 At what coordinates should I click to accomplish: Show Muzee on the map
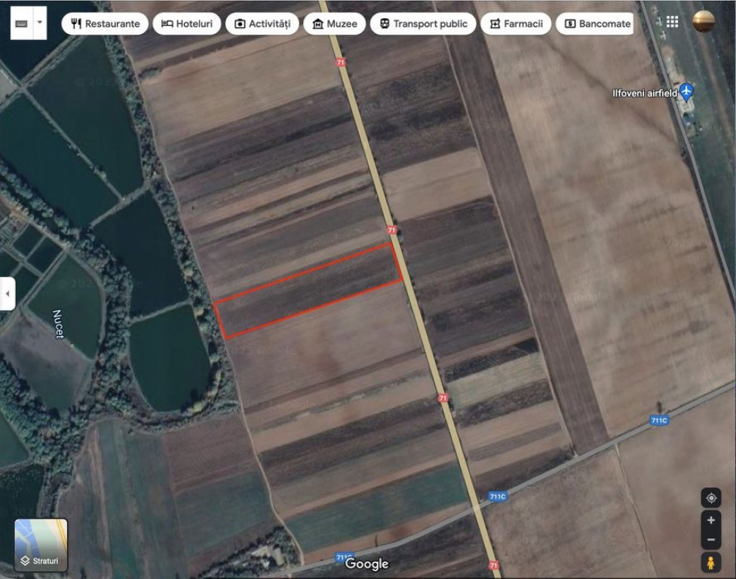click(x=334, y=23)
